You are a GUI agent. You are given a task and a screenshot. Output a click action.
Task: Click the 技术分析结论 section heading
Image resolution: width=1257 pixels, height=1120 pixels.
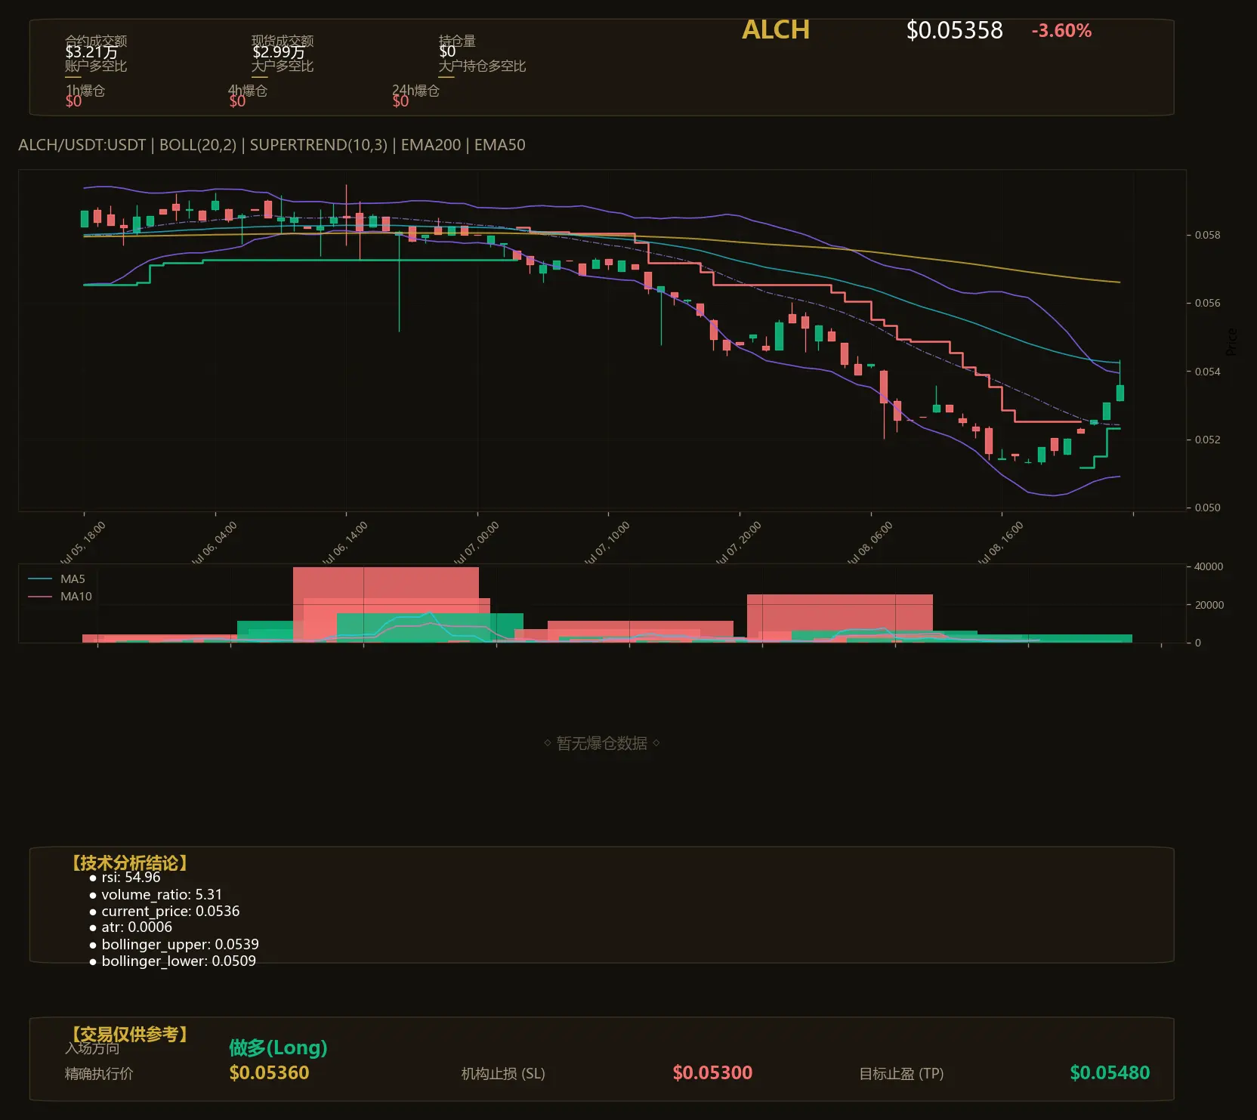click(129, 863)
